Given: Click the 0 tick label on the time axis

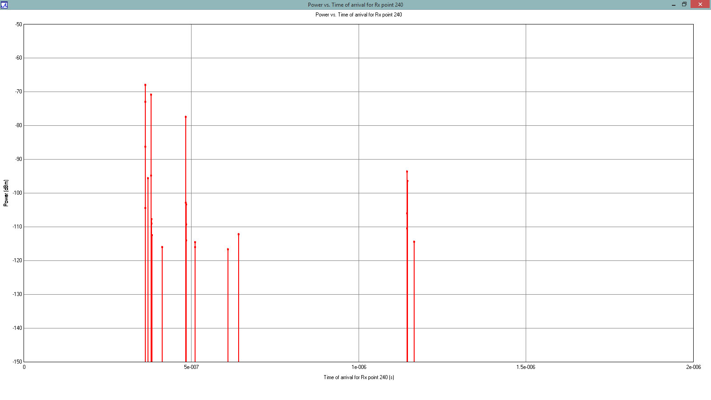Looking at the screenshot, I should (x=24, y=367).
